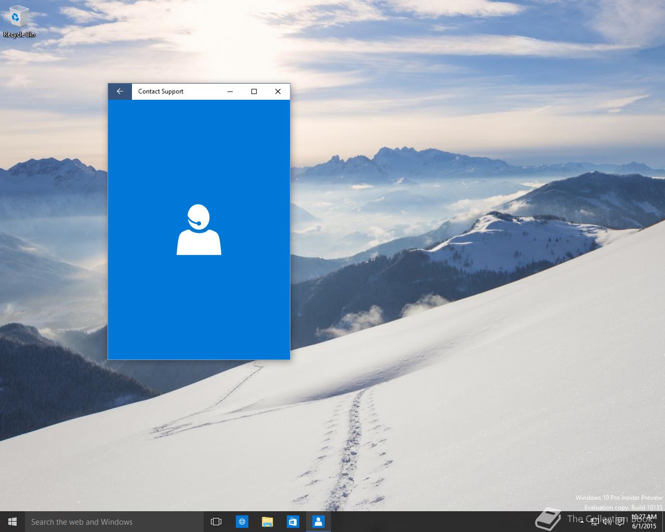Go back in Contact Support app
This screenshot has height=532, width=665.
120,91
